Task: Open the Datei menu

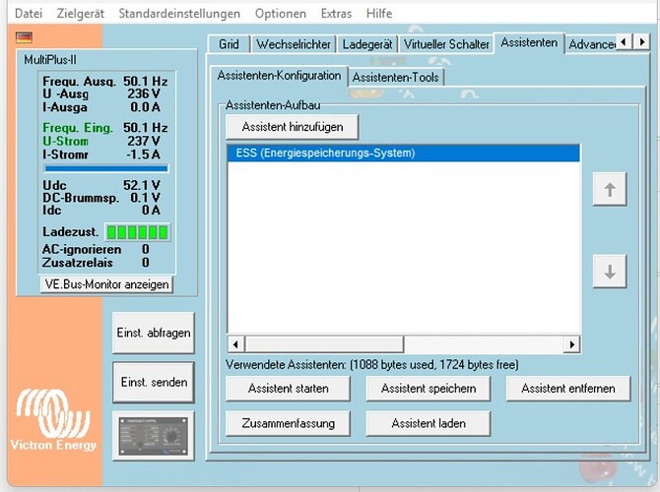Action: click(x=29, y=14)
